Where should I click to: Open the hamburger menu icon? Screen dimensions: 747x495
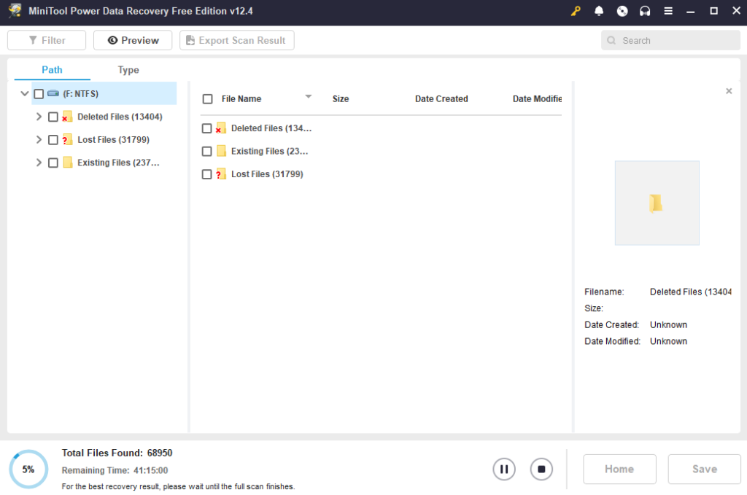pyautogui.click(x=668, y=11)
